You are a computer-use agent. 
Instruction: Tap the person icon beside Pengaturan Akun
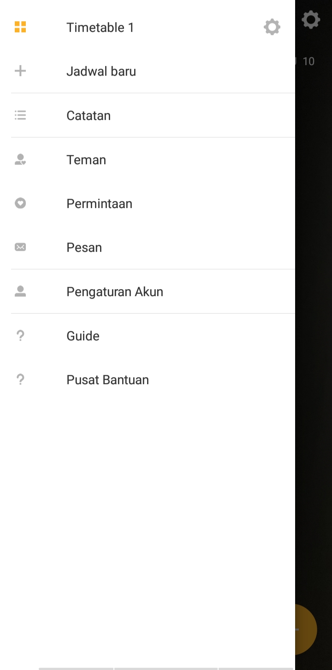(x=20, y=291)
